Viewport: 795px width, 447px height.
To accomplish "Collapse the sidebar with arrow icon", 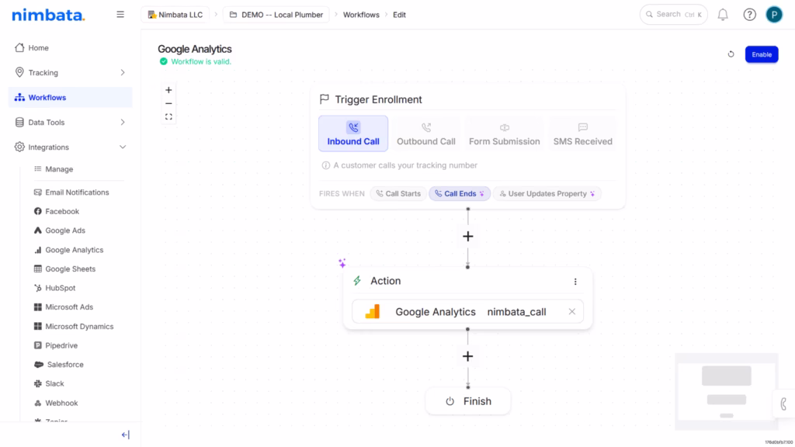I will (x=125, y=435).
